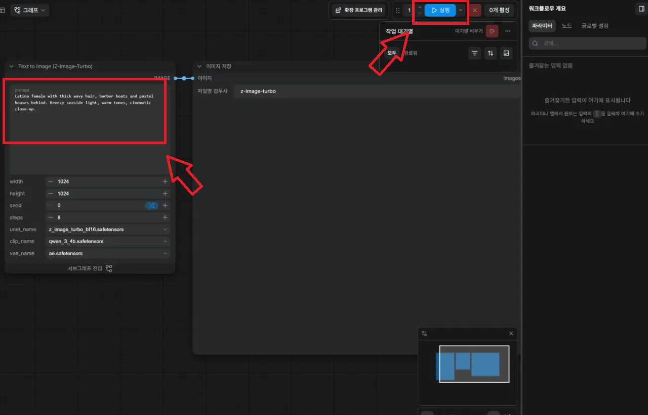Increase the height value with plus

click(x=165, y=194)
